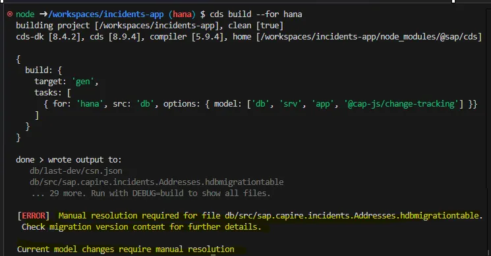Click the 'srv' entry in the model array
Image resolution: width=491 pixels, height=256 pixels.
[x=290, y=104]
